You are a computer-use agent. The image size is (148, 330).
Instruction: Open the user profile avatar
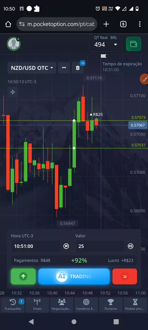pyautogui.click(x=14, y=44)
